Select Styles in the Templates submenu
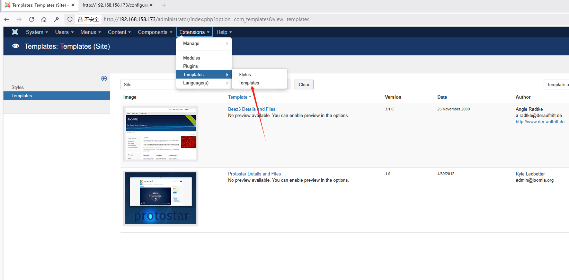 pyautogui.click(x=245, y=74)
